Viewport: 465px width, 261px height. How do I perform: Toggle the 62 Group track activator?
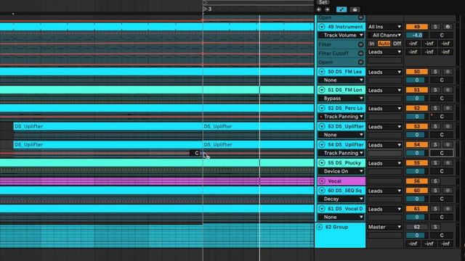coord(416,227)
